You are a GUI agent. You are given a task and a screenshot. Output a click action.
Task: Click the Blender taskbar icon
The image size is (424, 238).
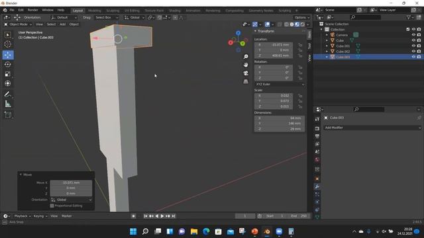(267, 231)
